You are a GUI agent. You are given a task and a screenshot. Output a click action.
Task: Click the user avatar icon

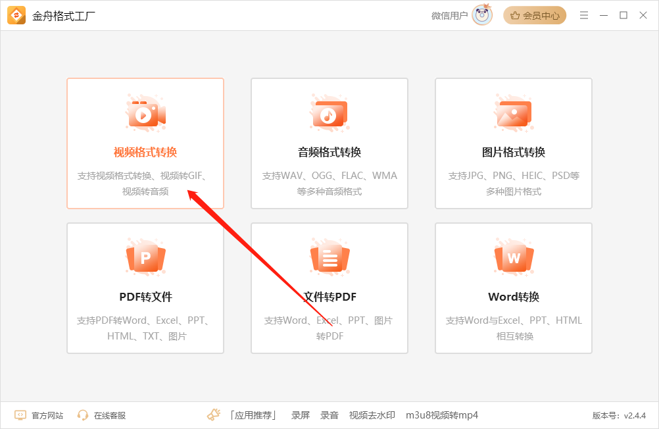click(482, 15)
